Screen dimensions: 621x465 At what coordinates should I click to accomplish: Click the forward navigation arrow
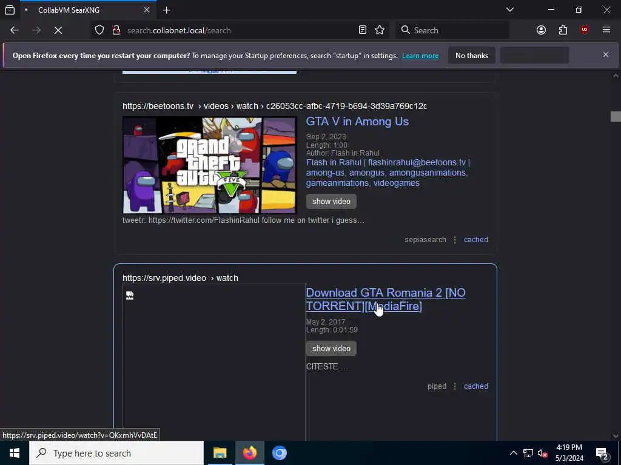[x=36, y=30]
